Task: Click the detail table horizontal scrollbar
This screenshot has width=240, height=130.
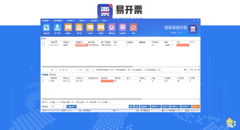Action: point(92,99)
